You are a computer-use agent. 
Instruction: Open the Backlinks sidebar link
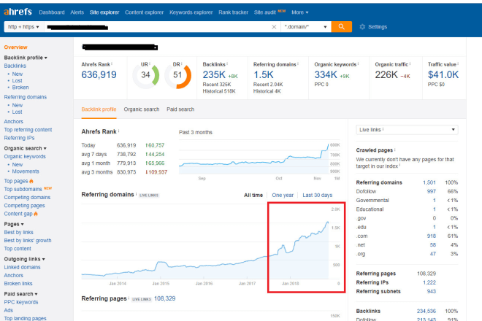[15, 66]
